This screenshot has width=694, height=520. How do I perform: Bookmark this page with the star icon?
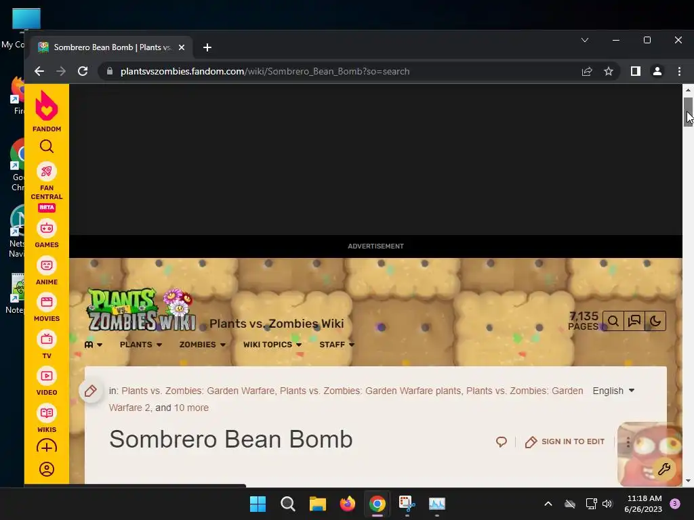609,71
